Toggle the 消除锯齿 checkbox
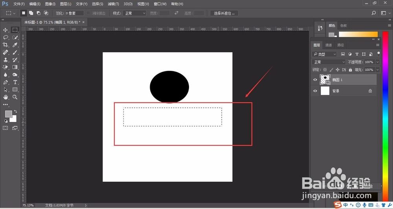 point(88,13)
